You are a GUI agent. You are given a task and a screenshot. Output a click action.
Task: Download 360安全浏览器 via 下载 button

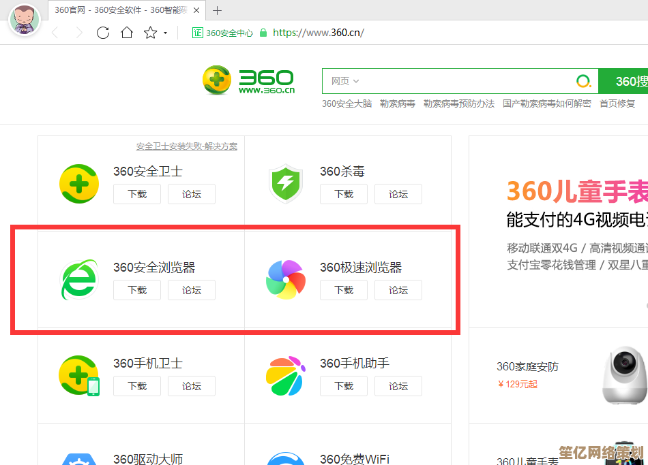137,290
